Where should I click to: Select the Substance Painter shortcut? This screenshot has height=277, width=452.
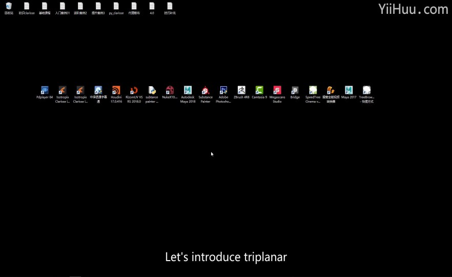[206, 94]
